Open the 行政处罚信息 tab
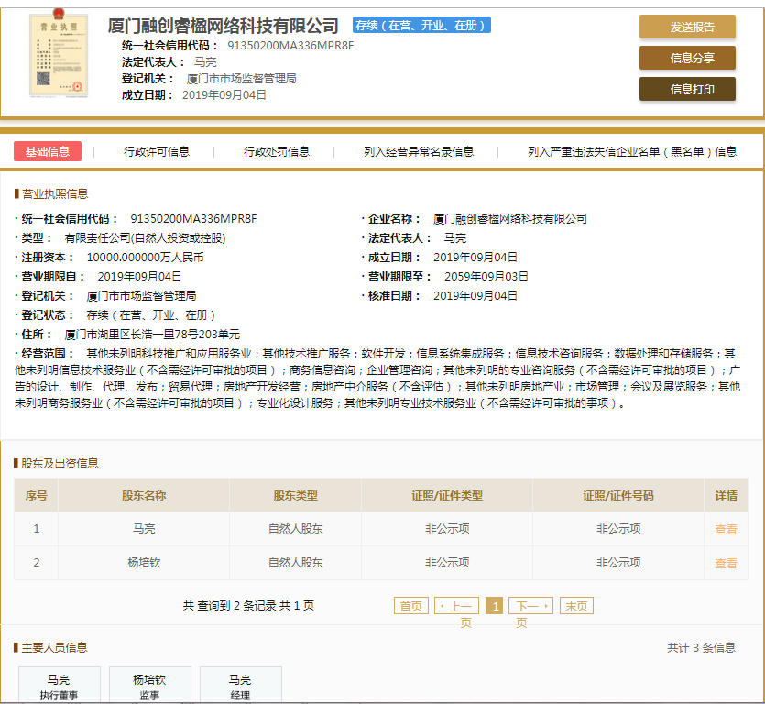 tap(277, 152)
